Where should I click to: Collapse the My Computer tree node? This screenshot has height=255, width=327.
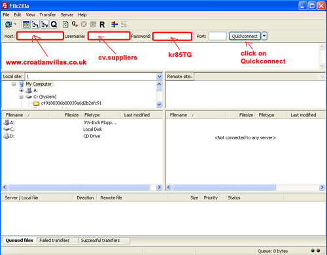tap(14, 84)
